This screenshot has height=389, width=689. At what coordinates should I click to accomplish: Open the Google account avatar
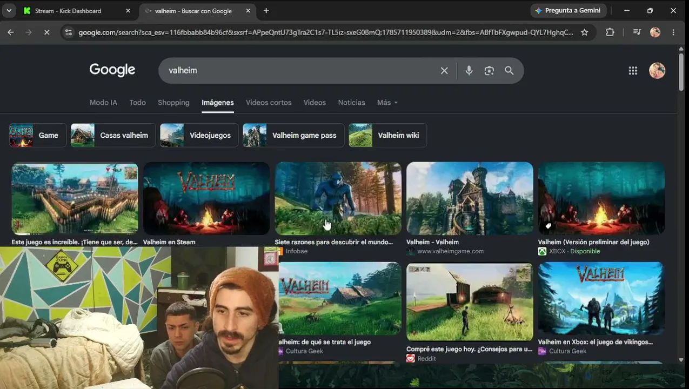click(x=657, y=71)
